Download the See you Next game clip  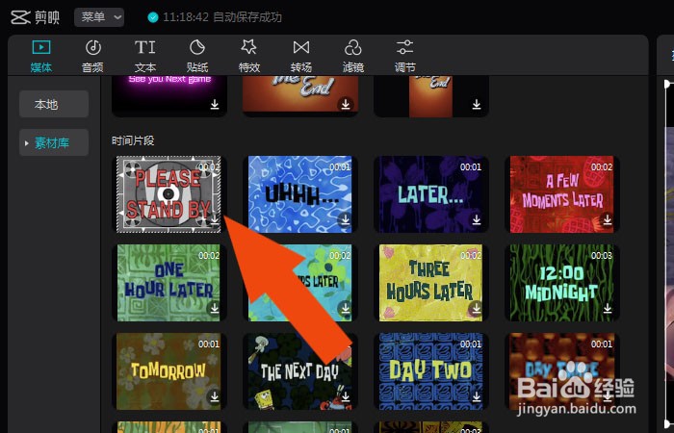214,104
